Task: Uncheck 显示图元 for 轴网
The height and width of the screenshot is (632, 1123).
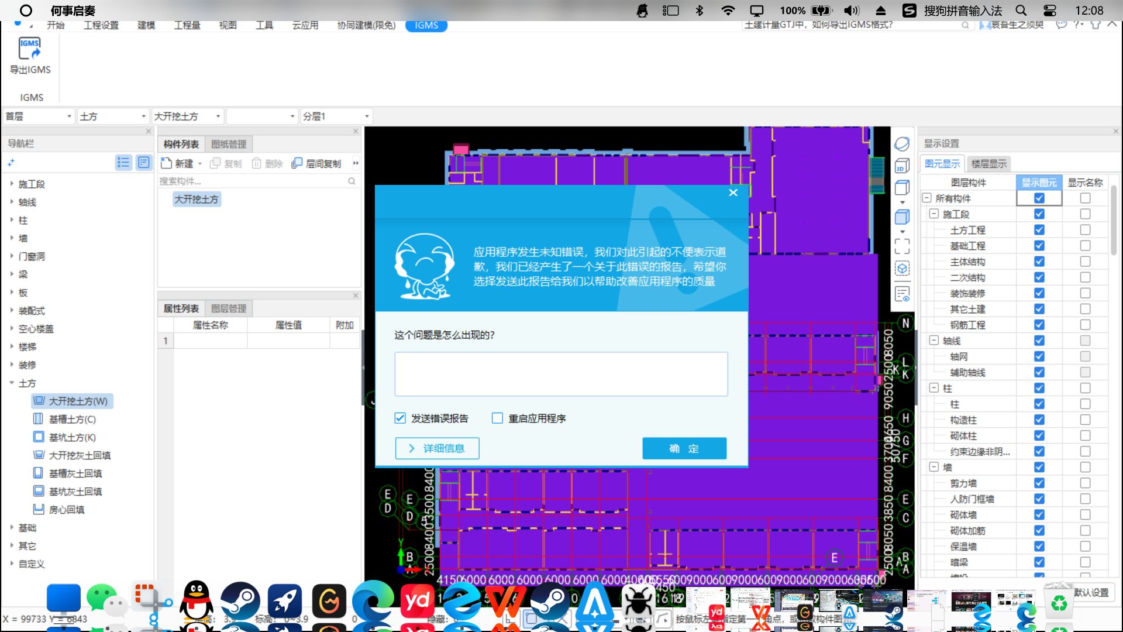Action: [1039, 356]
